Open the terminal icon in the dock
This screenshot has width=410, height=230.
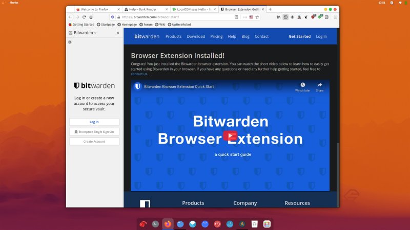[155, 224]
